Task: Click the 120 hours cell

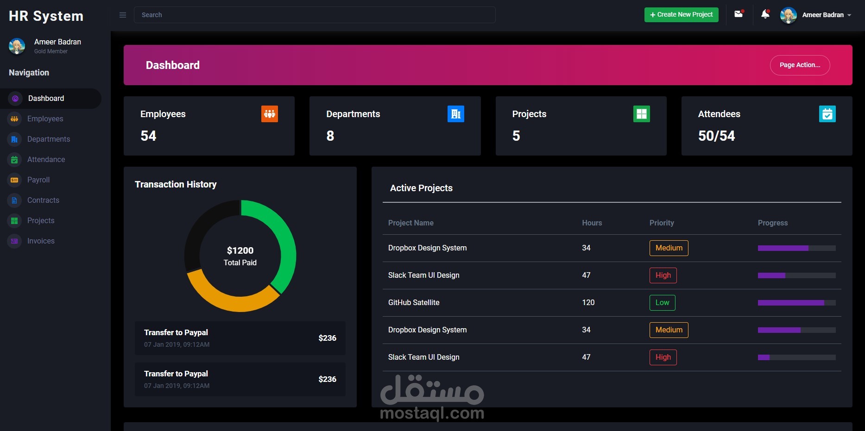Action: coord(588,303)
